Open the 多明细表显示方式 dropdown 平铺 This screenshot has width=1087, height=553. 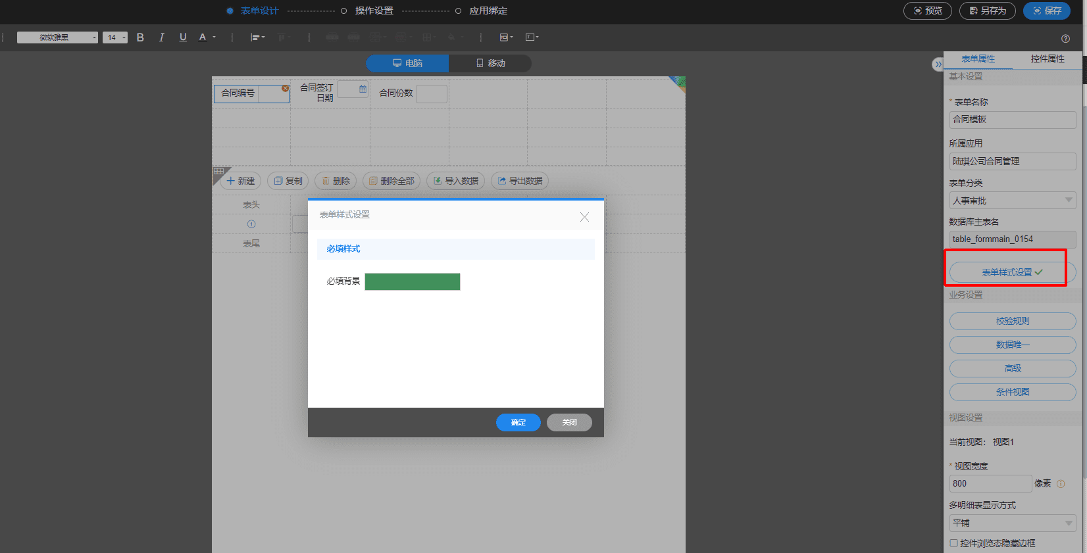click(1013, 523)
